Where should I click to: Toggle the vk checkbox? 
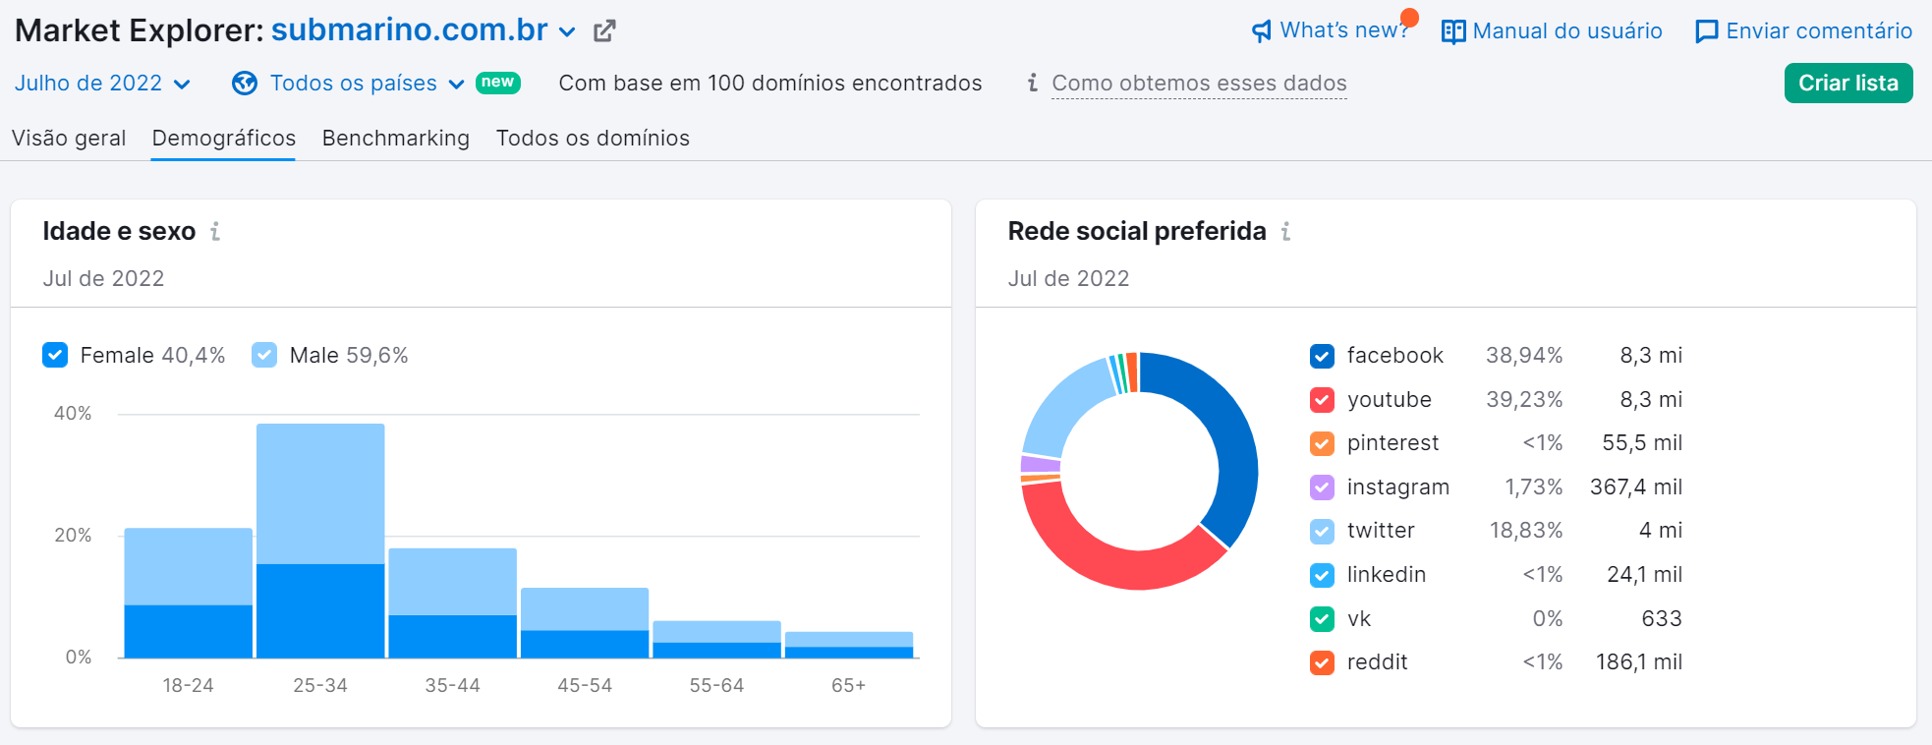pyautogui.click(x=1322, y=619)
